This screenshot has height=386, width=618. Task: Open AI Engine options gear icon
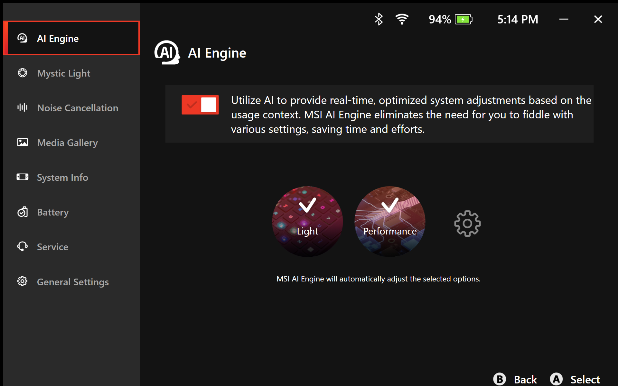tap(467, 224)
